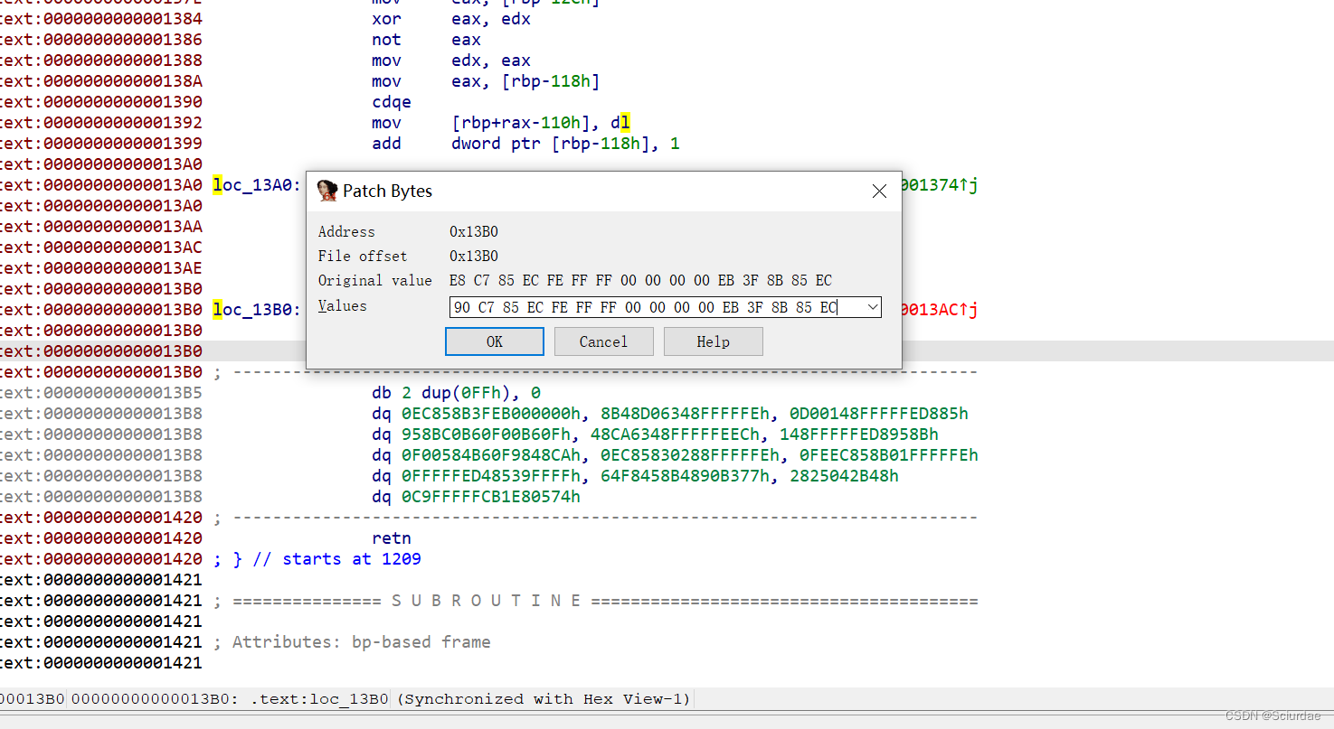The image size is (1334, 729).
Task: Click the loc_13A0 label
Action: pyautogui.click(x=257, y=185)
